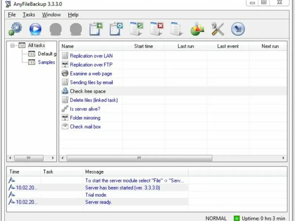Open the settings gears toolbar icon

[15, 29]
